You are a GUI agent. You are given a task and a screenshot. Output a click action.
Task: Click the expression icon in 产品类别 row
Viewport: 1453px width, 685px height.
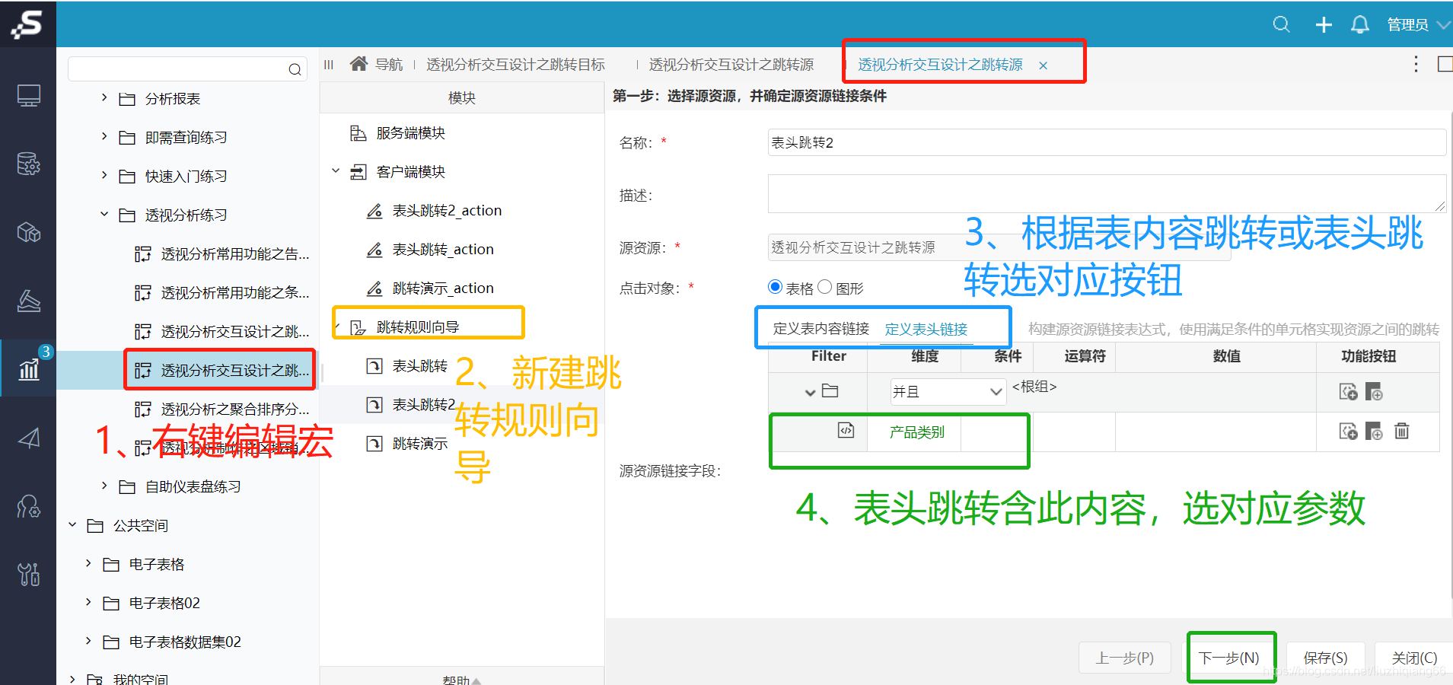(846, 430)
